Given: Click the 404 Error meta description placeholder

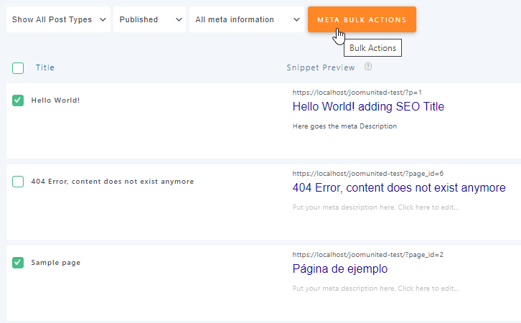Looking at the screenshot, I should click(x=375, y=207).
